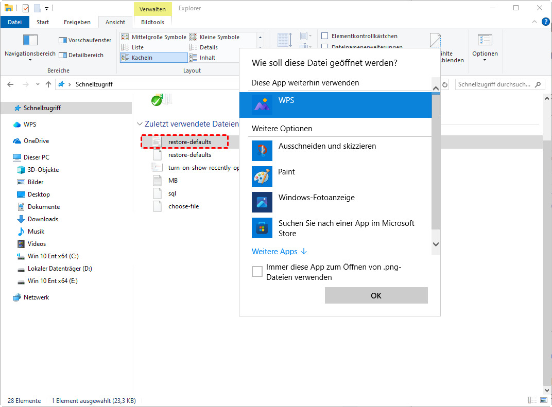
Task: Open Win 10 Ent x64 (E:) drive
Action: pyautogui.click(x=47, y=281)
